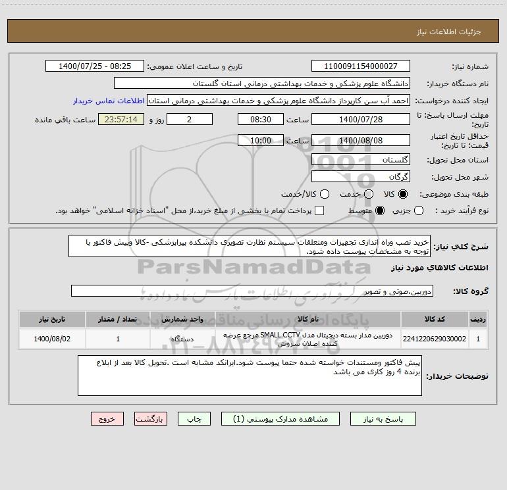Click announcement date field 1400/07/25 - 08:25

pyautogui.click(x=95, y=66)
